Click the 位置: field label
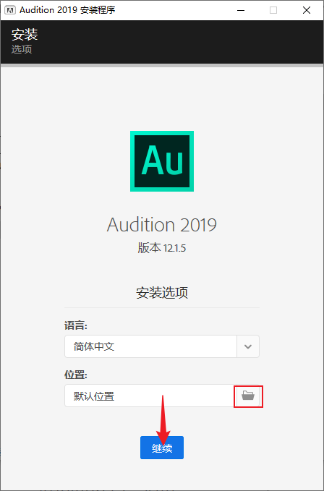The image size is (324, 491). click(x=76, y=375)
